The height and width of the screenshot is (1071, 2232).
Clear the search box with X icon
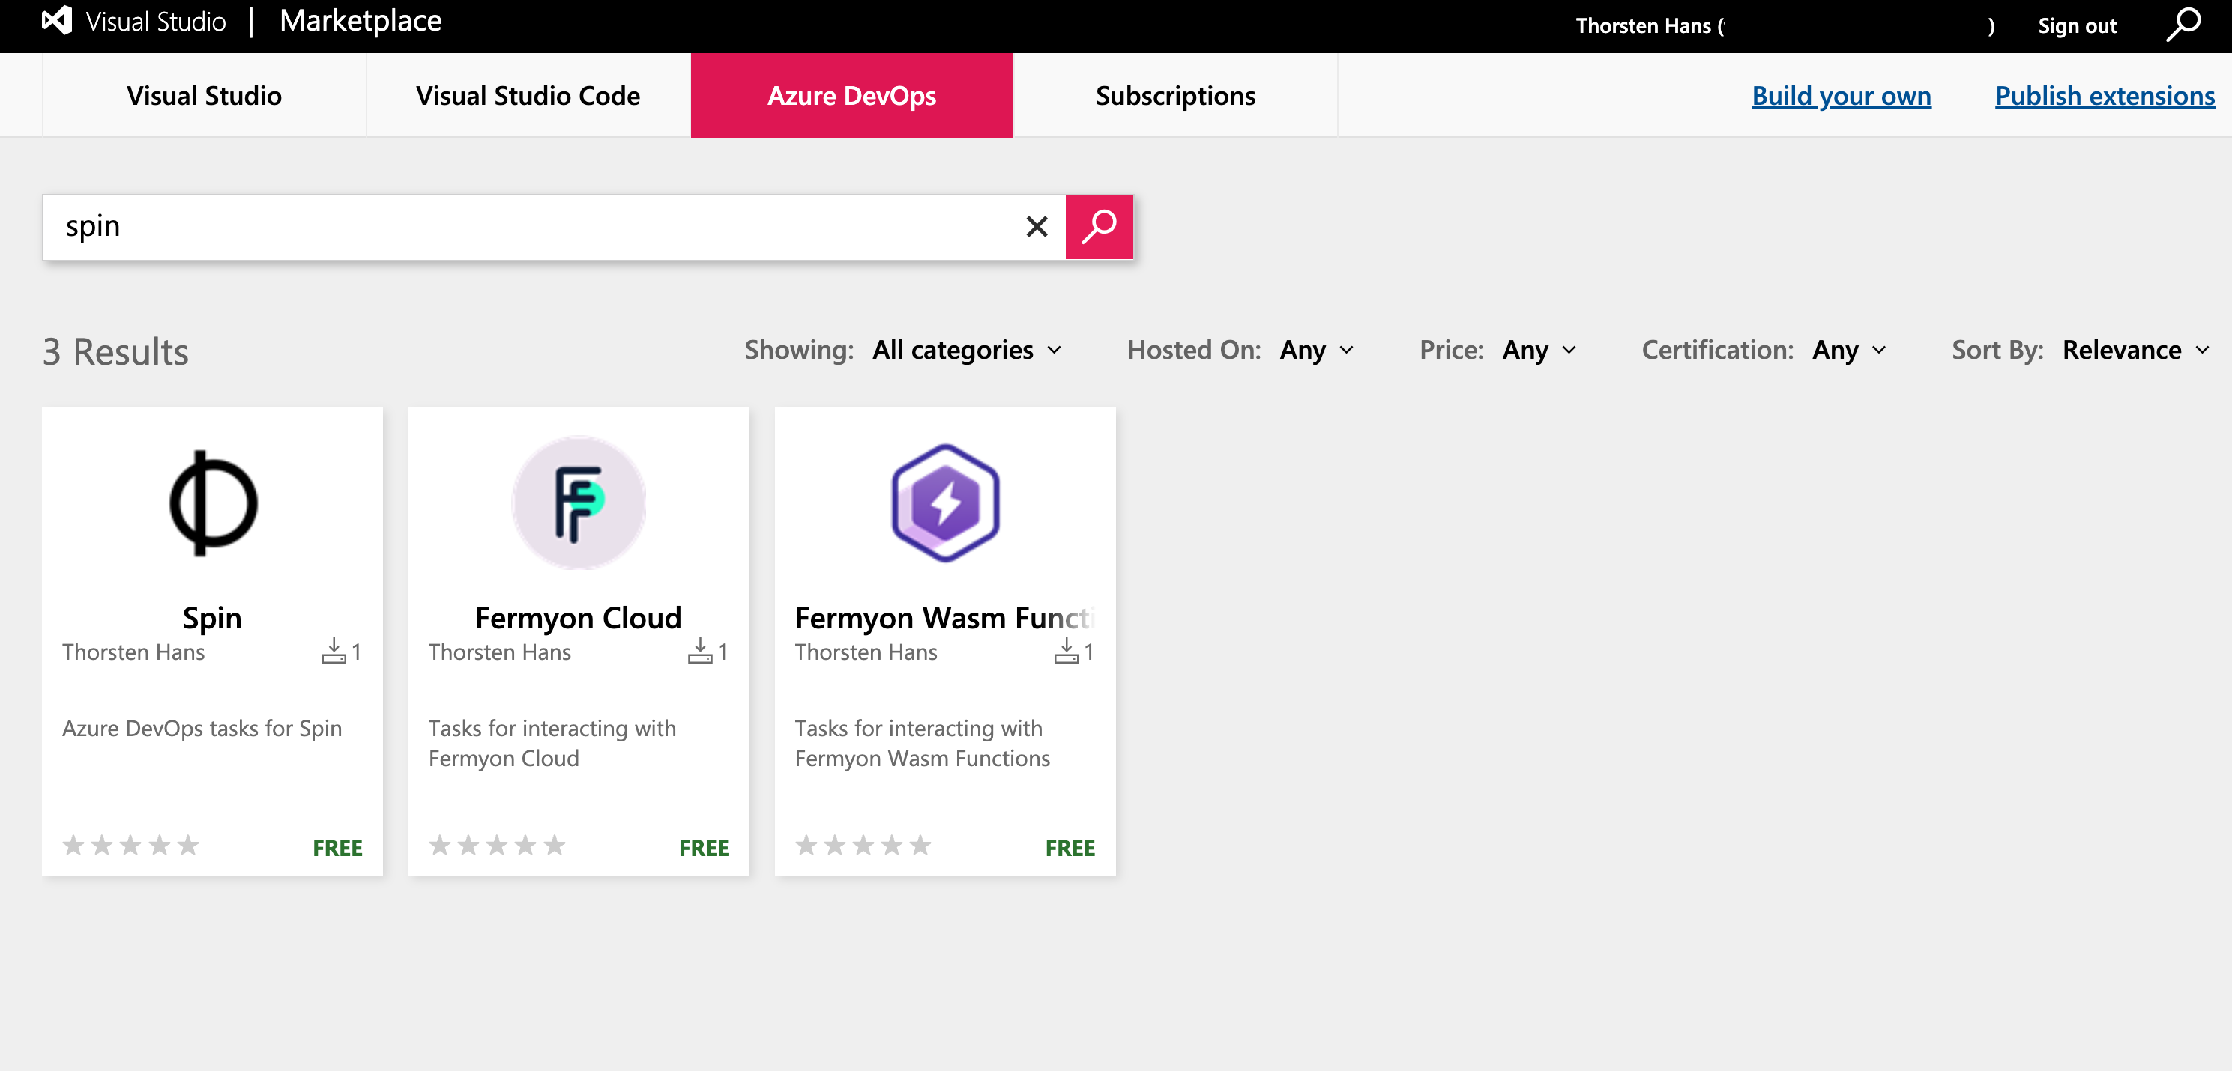(1037, 227)
